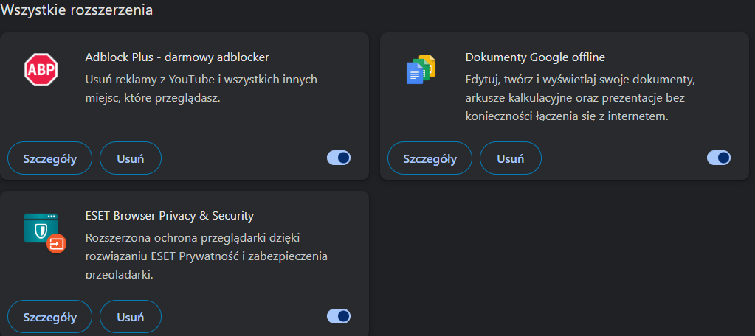The height and width of the screenshot is (336, 755).
Task: Click the Adblock Plus description about YouTube ads
Action: pyautogui.click(x=201, y=88)
